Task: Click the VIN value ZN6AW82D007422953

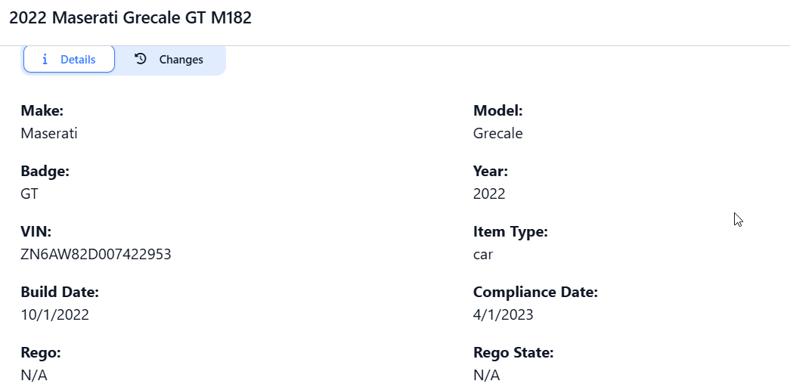Action: point(96,254)
